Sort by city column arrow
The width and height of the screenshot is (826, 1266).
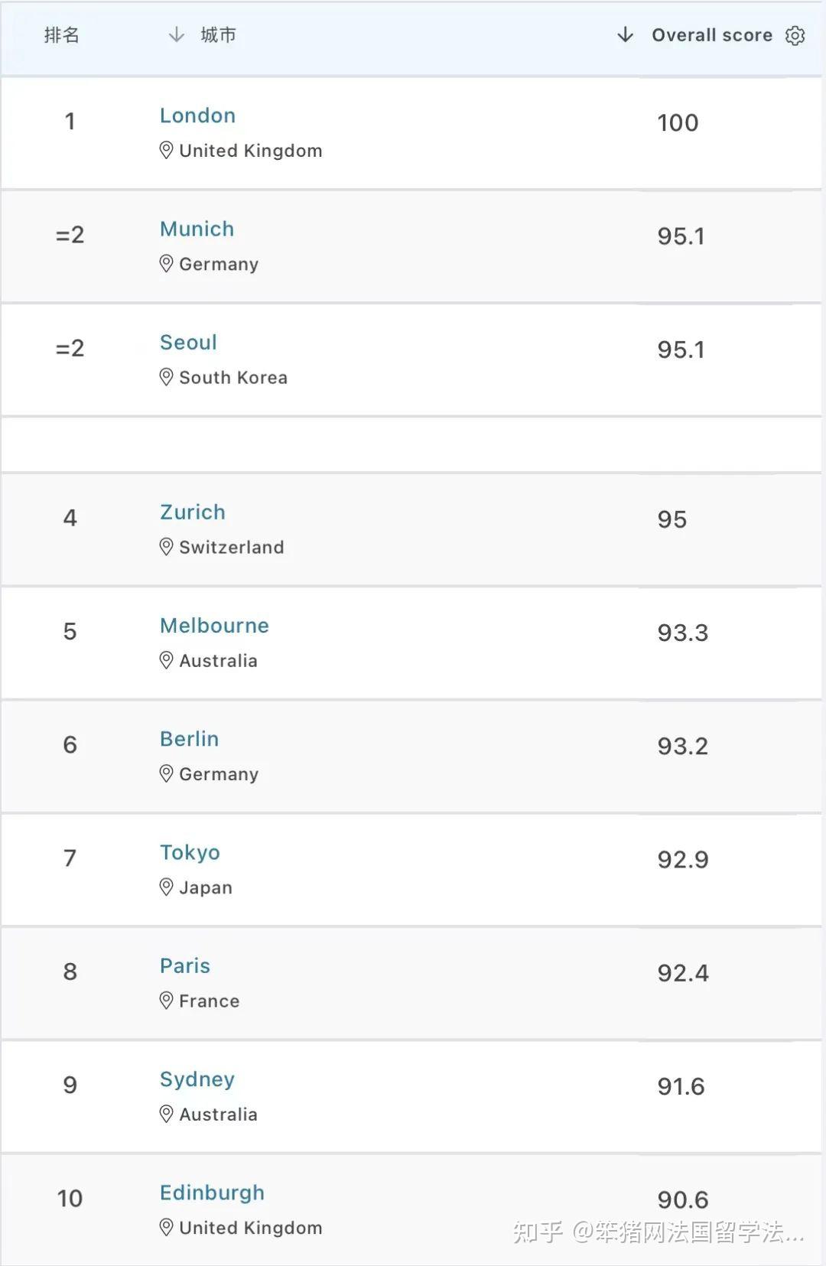[x=177, y=35]
